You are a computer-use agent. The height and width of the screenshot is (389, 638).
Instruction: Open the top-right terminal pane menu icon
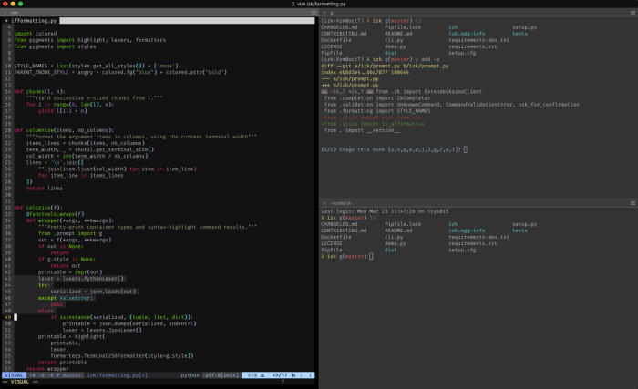633,13
